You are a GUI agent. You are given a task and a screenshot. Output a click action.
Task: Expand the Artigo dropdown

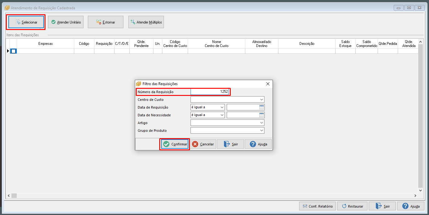coord(262,123)
